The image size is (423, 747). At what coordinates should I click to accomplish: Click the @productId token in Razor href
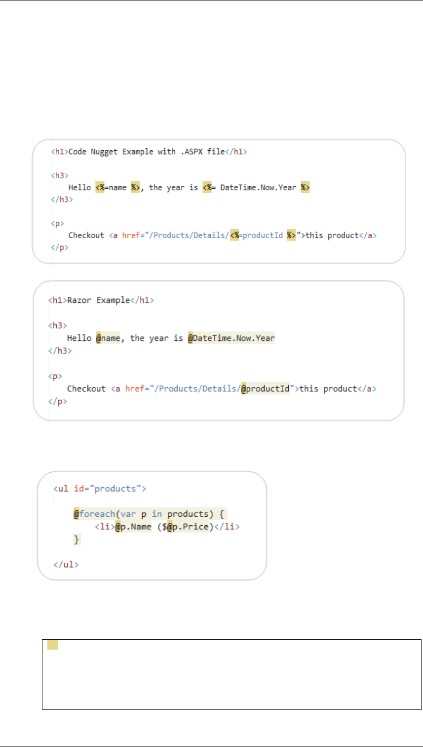coord(265,388)
